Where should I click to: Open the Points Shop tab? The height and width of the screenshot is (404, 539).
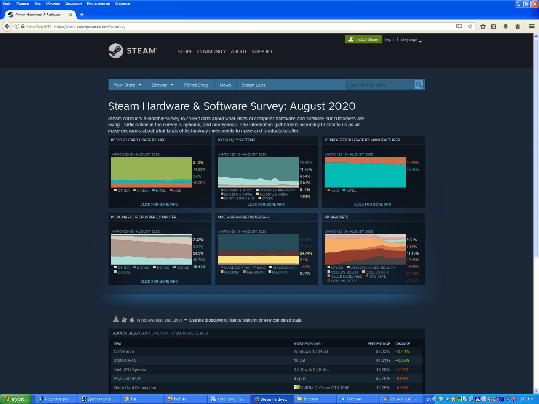(x=196, y=85)
